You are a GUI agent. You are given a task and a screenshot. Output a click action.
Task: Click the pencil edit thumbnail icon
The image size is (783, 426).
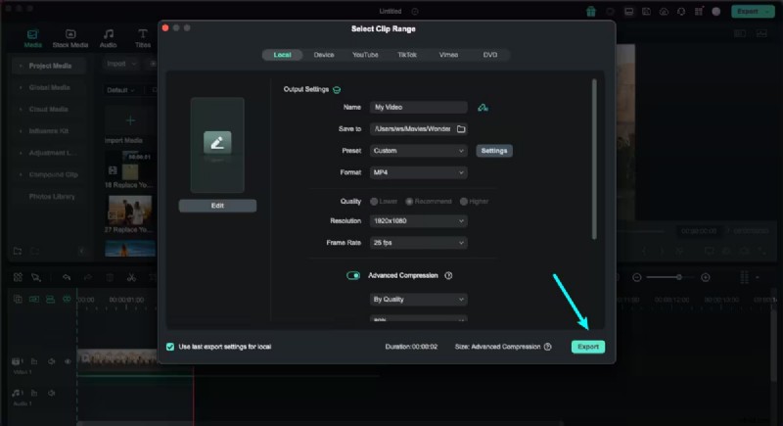click(217, 143)
